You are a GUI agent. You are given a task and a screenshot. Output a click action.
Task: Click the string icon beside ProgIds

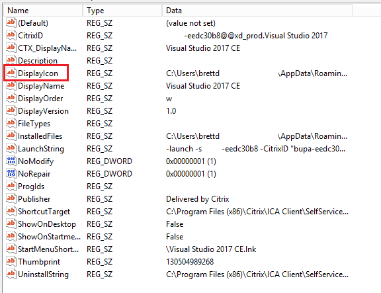(11, 187)
